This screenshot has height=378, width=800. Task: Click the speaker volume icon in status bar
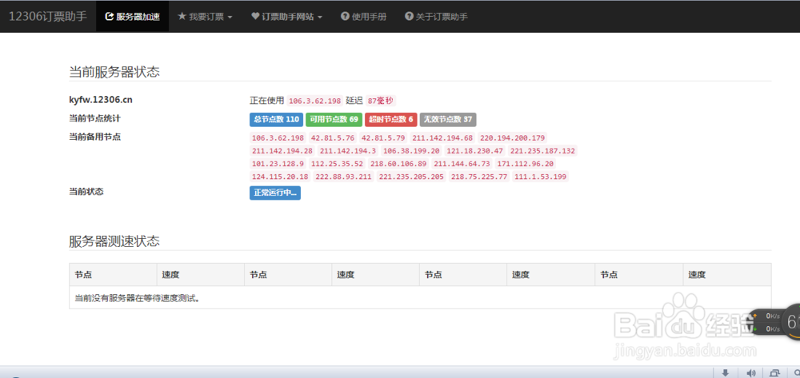pos(750,372)
